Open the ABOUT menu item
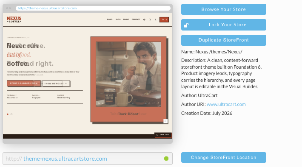The height and width of the screenshot is (167, 302). tap(126, 19)
